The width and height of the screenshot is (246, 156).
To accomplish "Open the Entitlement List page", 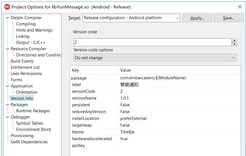I will point(25,67).
